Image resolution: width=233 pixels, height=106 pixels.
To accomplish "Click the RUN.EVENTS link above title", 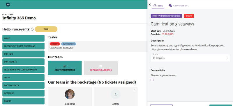I will tap(8, 15).
